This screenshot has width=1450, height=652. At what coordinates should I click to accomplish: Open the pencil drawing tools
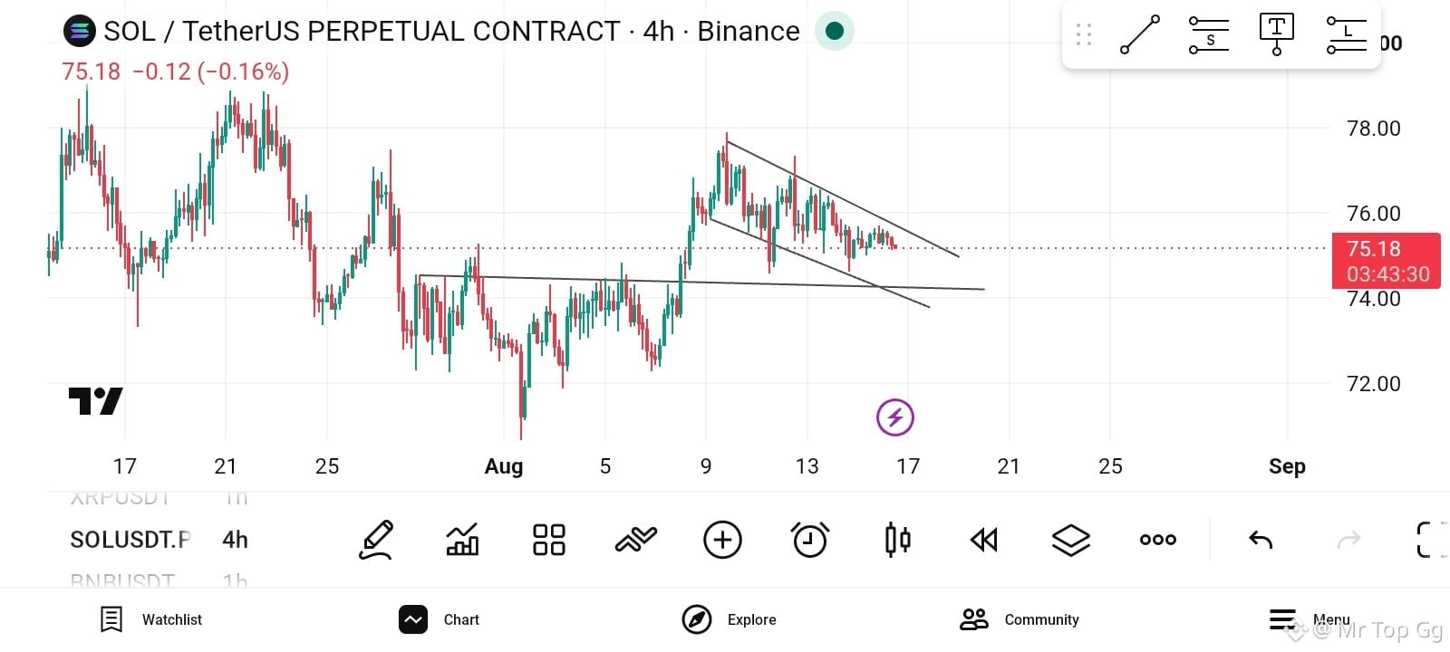(x=375, y=540)
